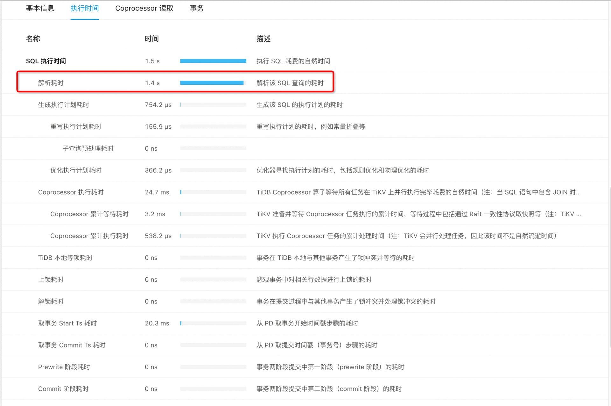The image size is (611, 406).
Task: Open the 事务 tab
Action: coord(196,8)
